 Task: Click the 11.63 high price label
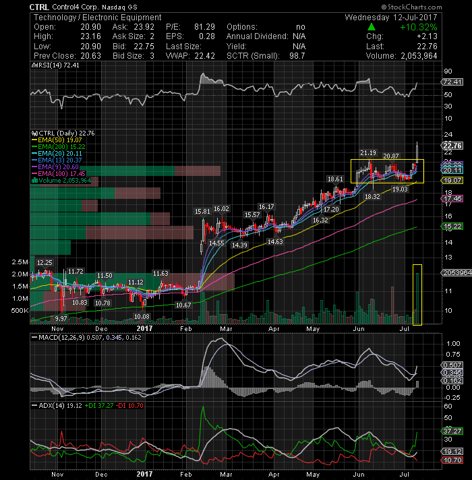tap(160, 273)
